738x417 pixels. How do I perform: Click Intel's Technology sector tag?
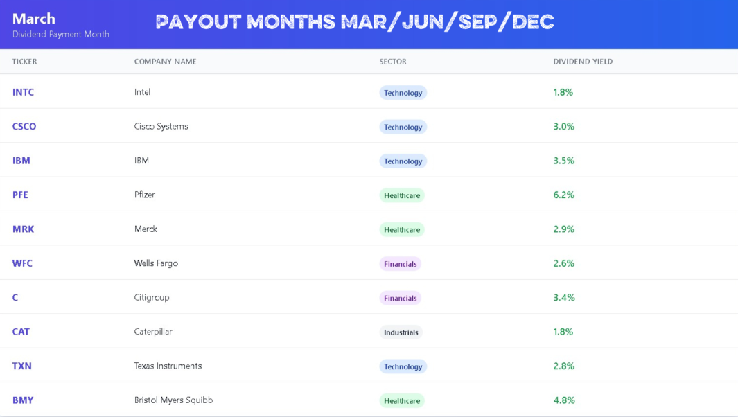(403, 93)
